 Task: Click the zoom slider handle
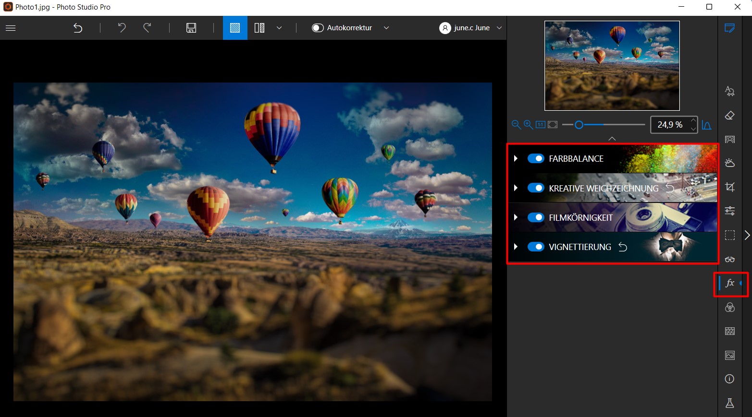pos(579,125)
